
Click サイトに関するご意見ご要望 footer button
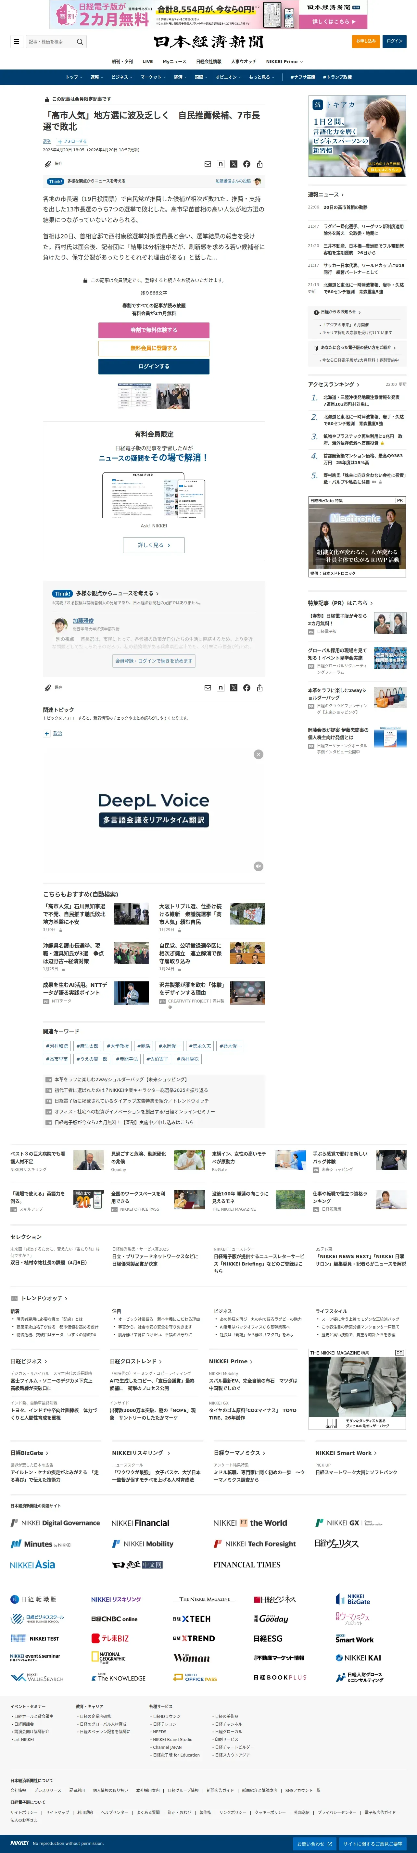[x=373, y=1843]
